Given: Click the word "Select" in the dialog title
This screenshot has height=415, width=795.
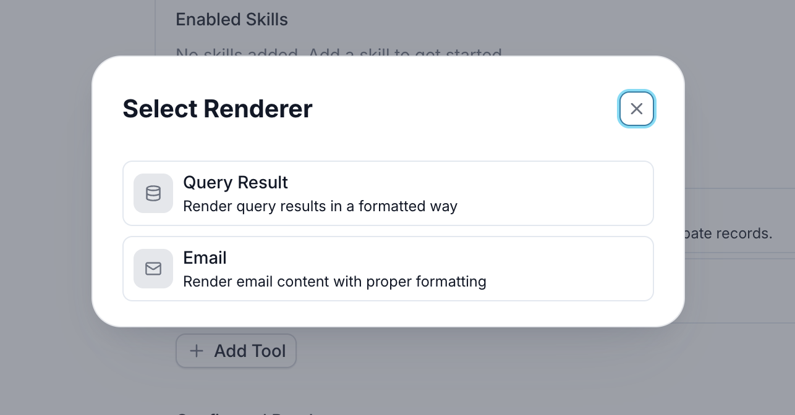Looking at the screenshot, I should pyautogui.click(x=160, y=109).
